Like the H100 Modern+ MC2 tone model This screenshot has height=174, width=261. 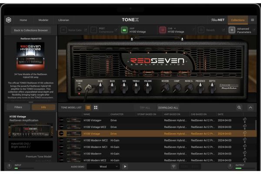coord(244,139)
